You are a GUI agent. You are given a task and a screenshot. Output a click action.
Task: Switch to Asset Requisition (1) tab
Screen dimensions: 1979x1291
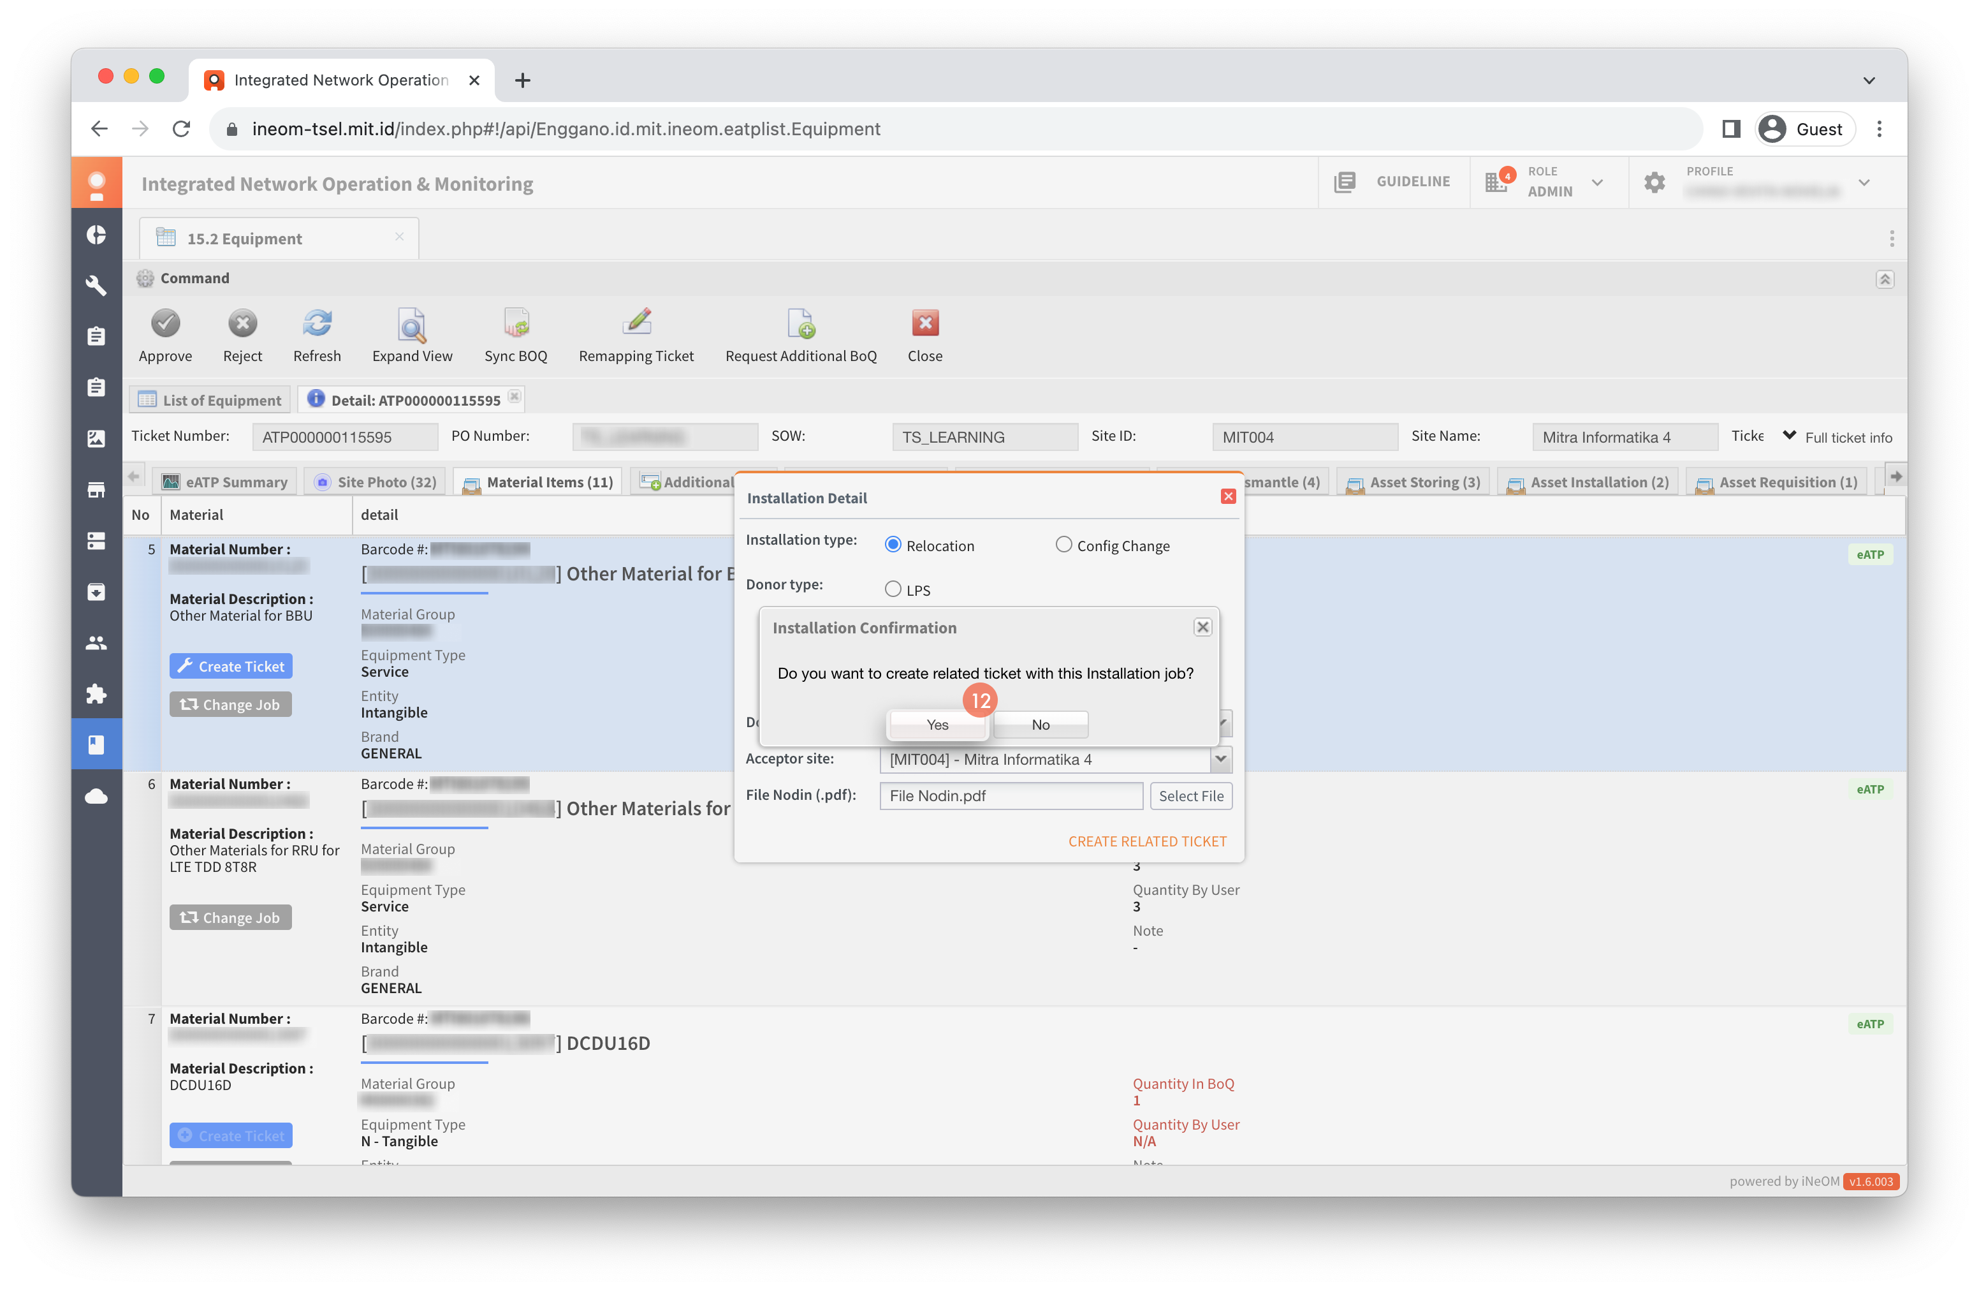[1776, 482]
